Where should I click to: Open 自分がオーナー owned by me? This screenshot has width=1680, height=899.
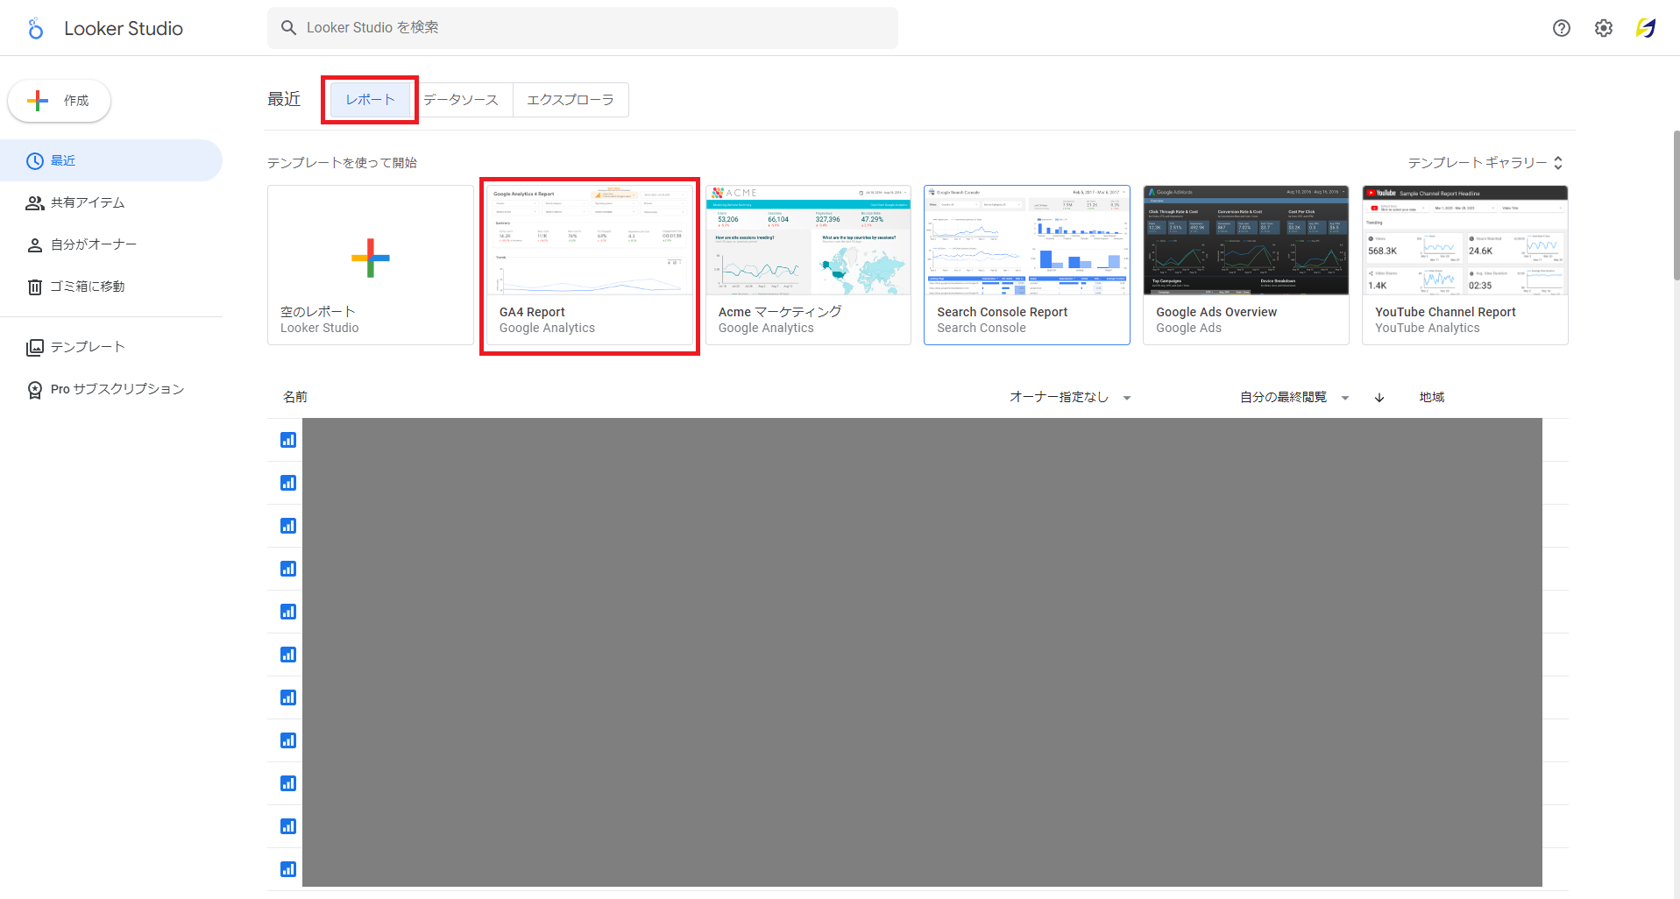(x=93, y=244)
